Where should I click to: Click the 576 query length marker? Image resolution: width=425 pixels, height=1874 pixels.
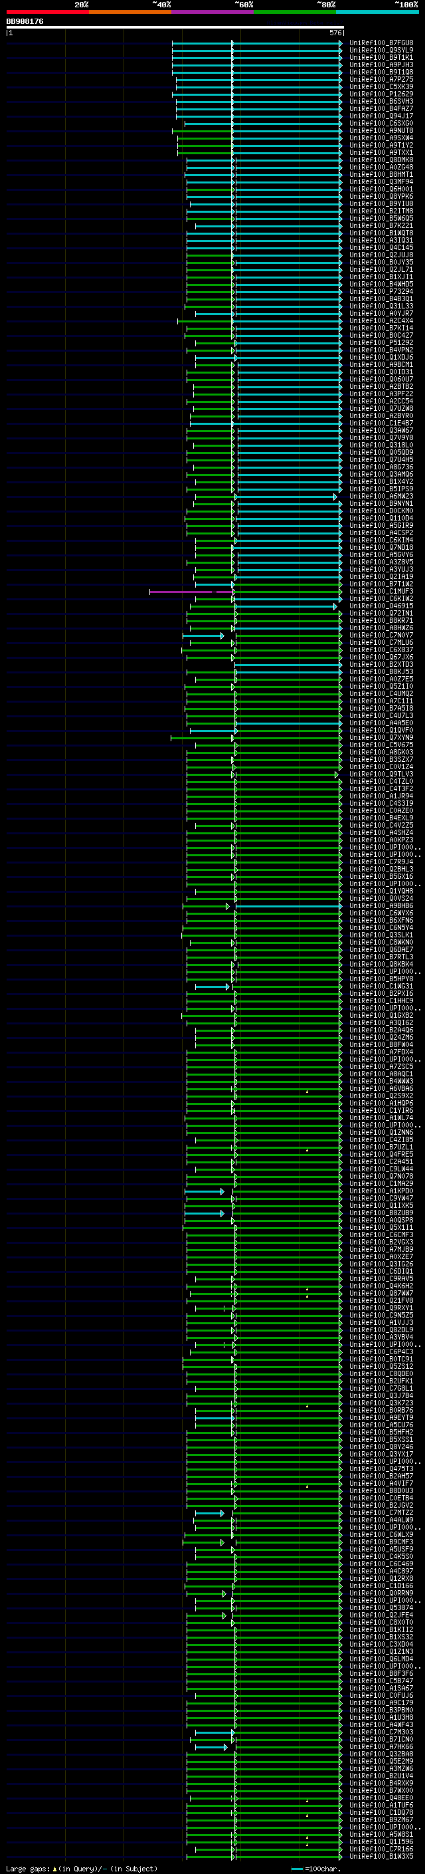(x=335, y=33)
